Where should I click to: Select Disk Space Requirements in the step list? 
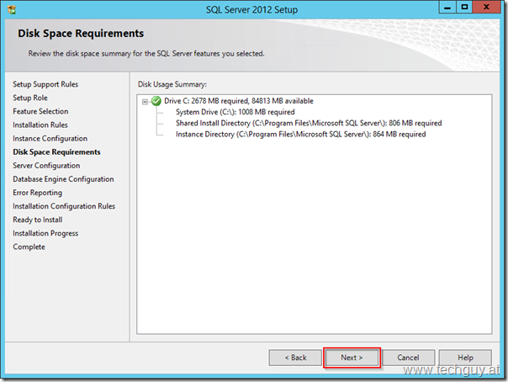(x=56, y=152)
